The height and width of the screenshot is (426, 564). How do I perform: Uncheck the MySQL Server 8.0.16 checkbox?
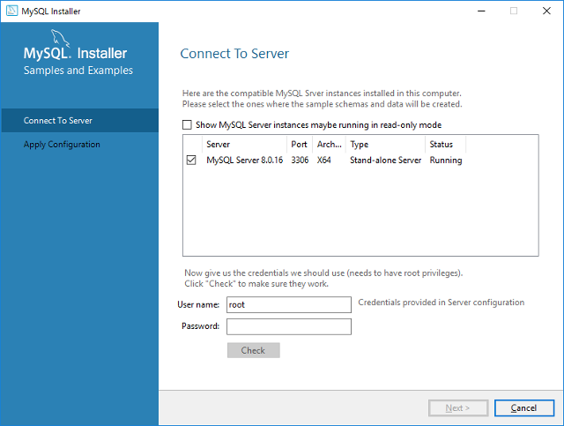coord(191,161)
